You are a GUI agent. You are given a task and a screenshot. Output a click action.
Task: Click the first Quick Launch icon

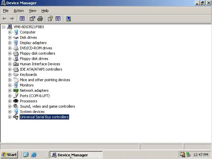pos(26,155)
